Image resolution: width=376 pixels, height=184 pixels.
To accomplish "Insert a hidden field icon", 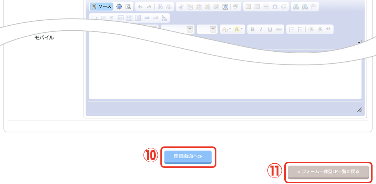I will click(165, 18).
